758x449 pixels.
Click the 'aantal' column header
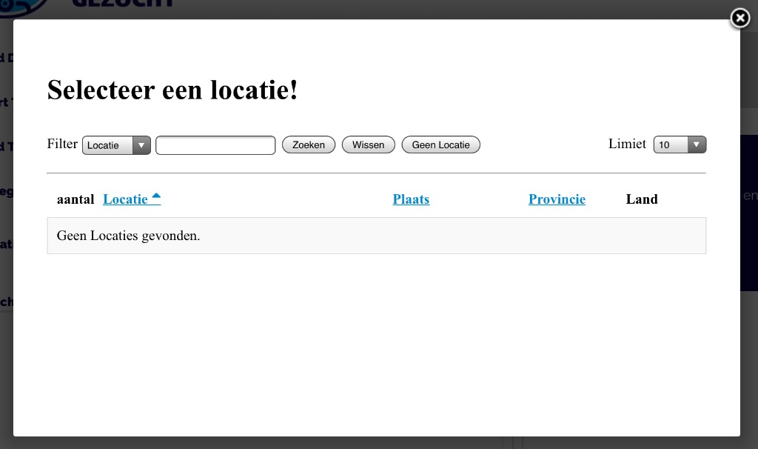click(x=76, y=199)
